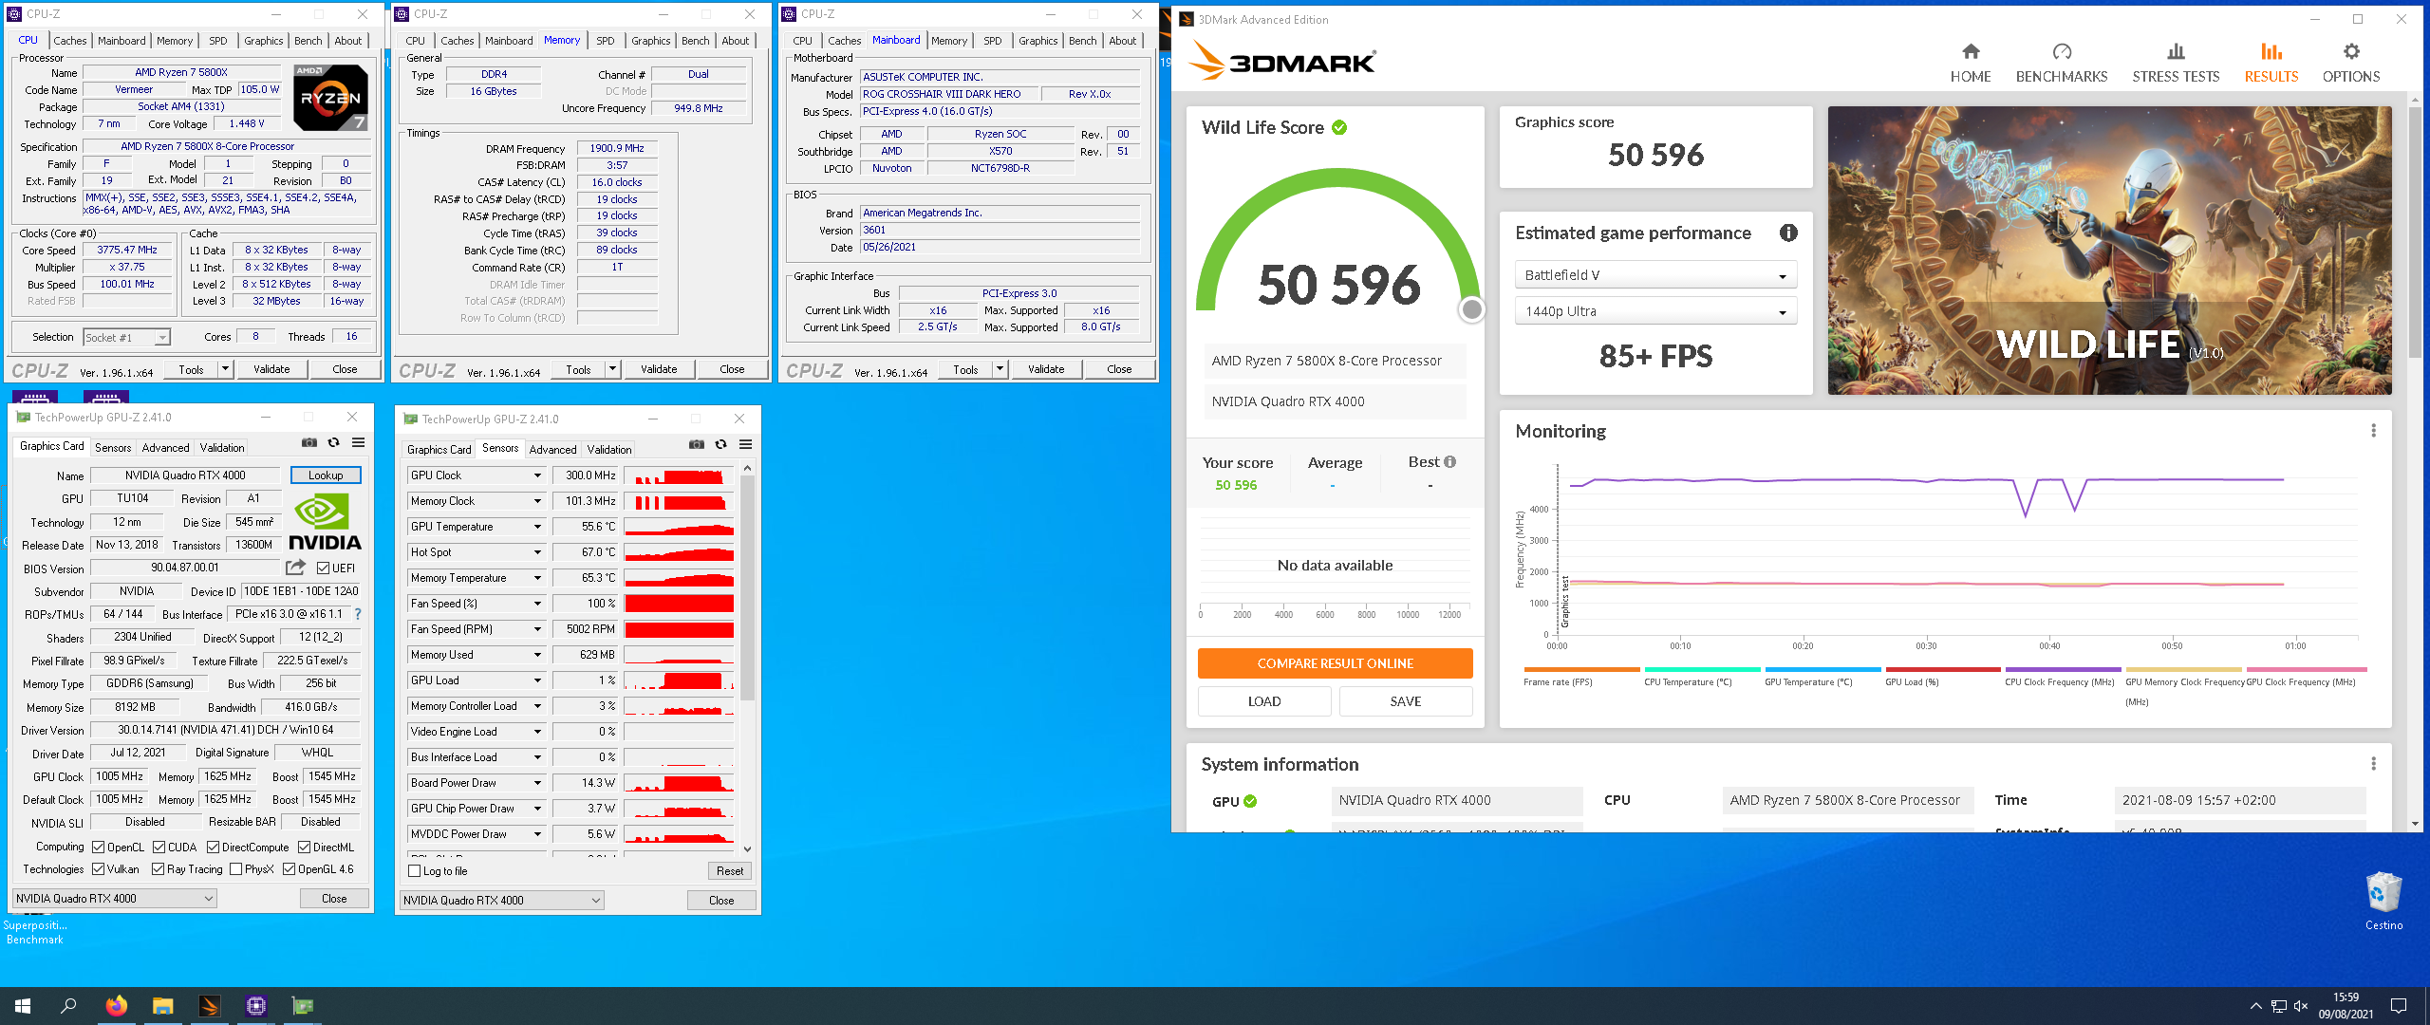
Task: Click Estimated game performance info icon
Action: (1788, 233)
